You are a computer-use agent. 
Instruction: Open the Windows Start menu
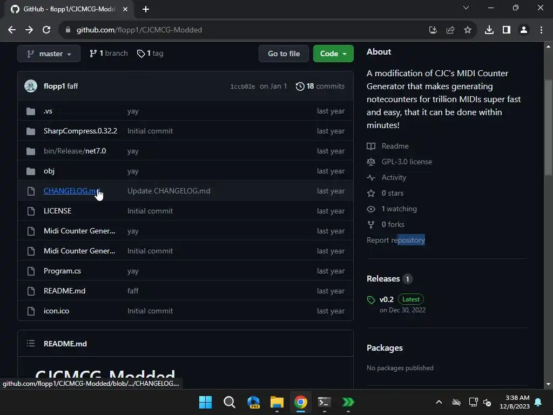pyautogui.click(x=205, y=402)
